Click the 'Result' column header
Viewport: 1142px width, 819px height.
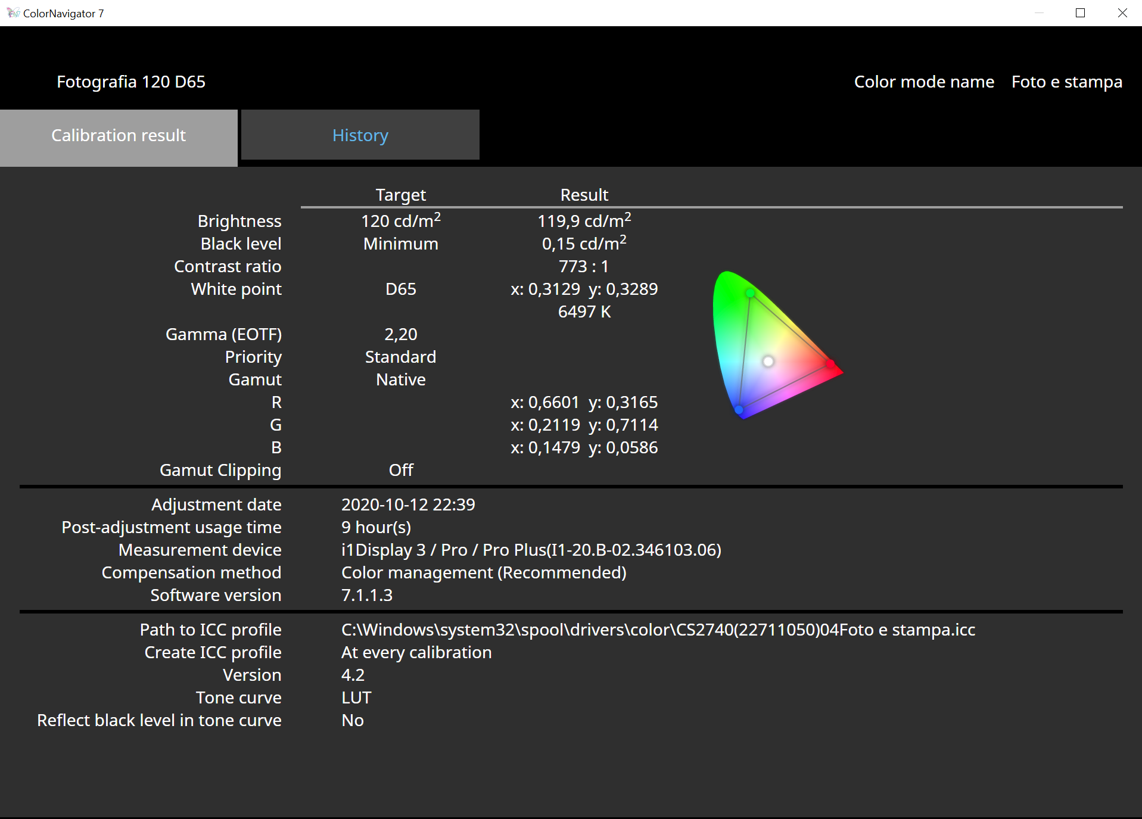tap(584, 195)
